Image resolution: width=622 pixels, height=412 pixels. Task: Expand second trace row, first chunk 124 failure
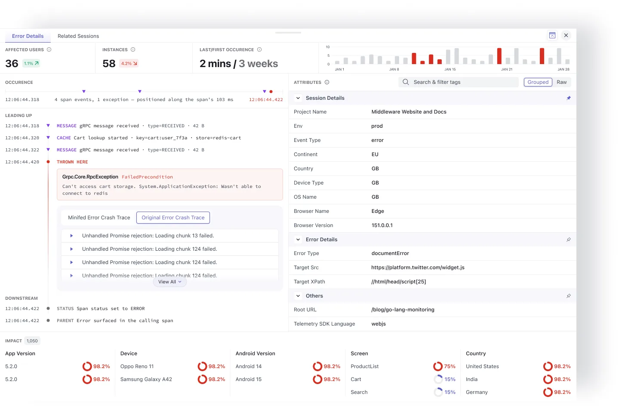pos(71,249)
